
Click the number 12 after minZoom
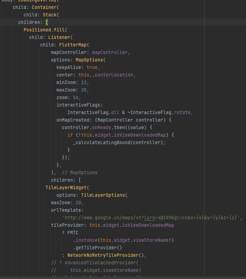tap(84, 82)
